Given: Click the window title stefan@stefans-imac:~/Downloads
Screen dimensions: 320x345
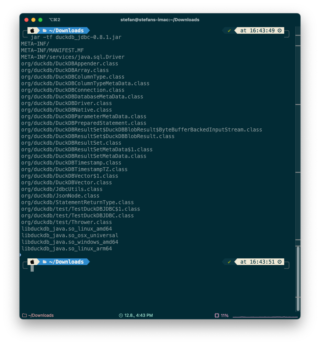Looking at the screenshot, I should pyautogui.click(x=160, y=19).
